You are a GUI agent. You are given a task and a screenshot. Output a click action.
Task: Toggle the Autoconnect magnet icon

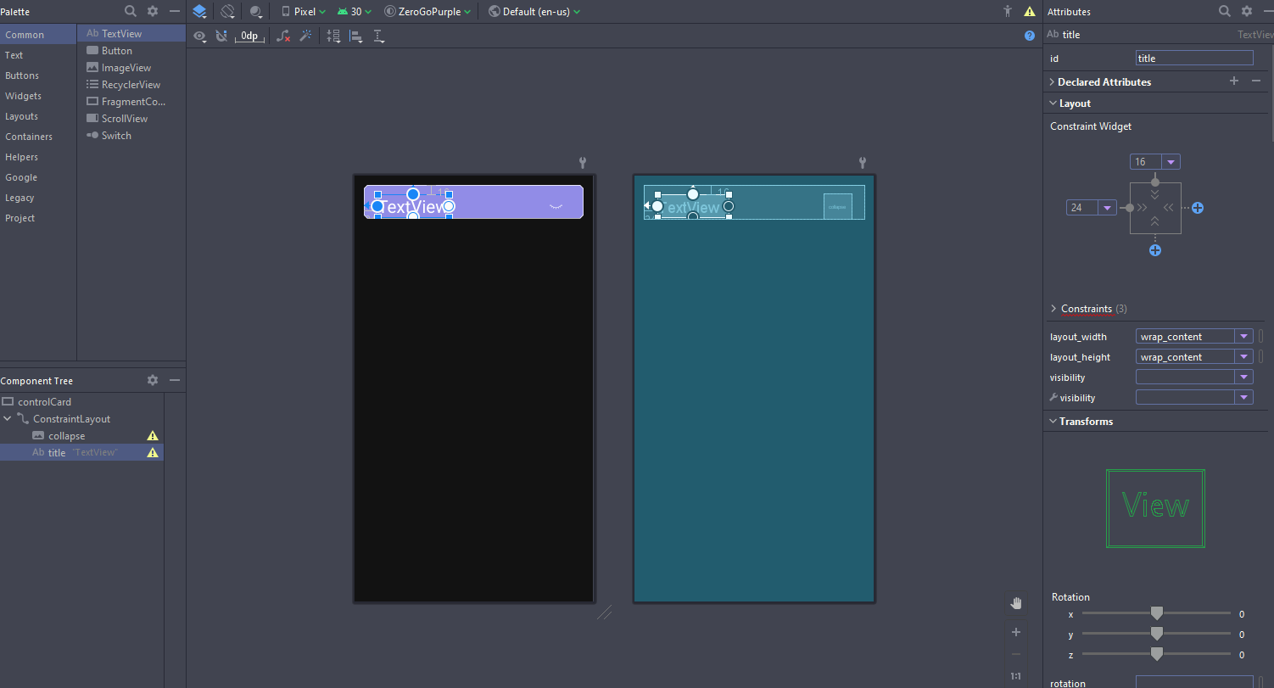[221, 36]
